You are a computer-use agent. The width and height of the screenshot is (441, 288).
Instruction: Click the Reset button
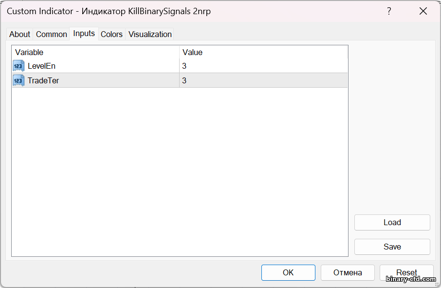point(407,272)
